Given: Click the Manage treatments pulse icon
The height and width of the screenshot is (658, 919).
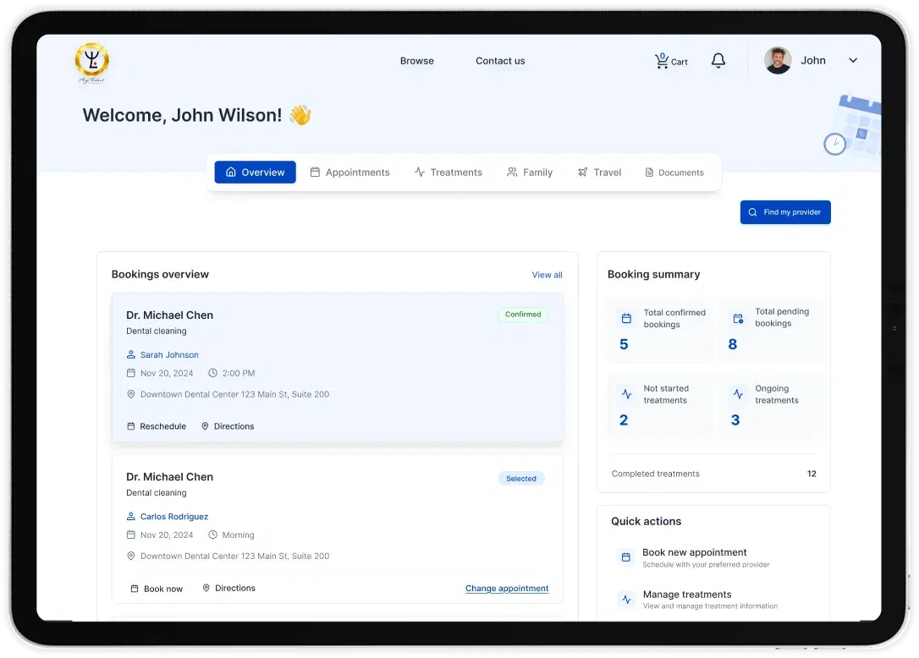Looking at the screenshot, I should [x=626, y=600].
